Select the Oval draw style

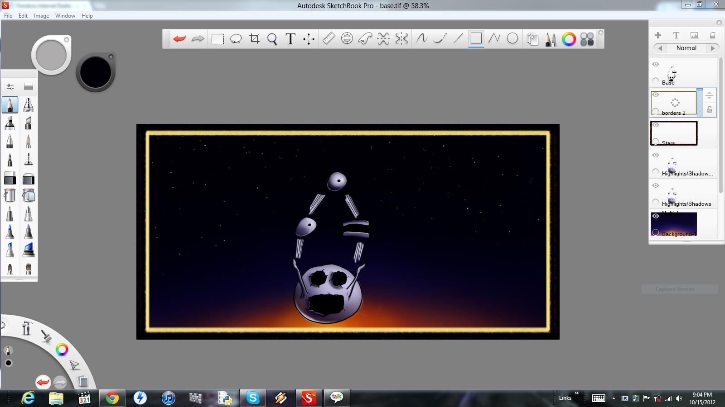click(x=512, y=38)
